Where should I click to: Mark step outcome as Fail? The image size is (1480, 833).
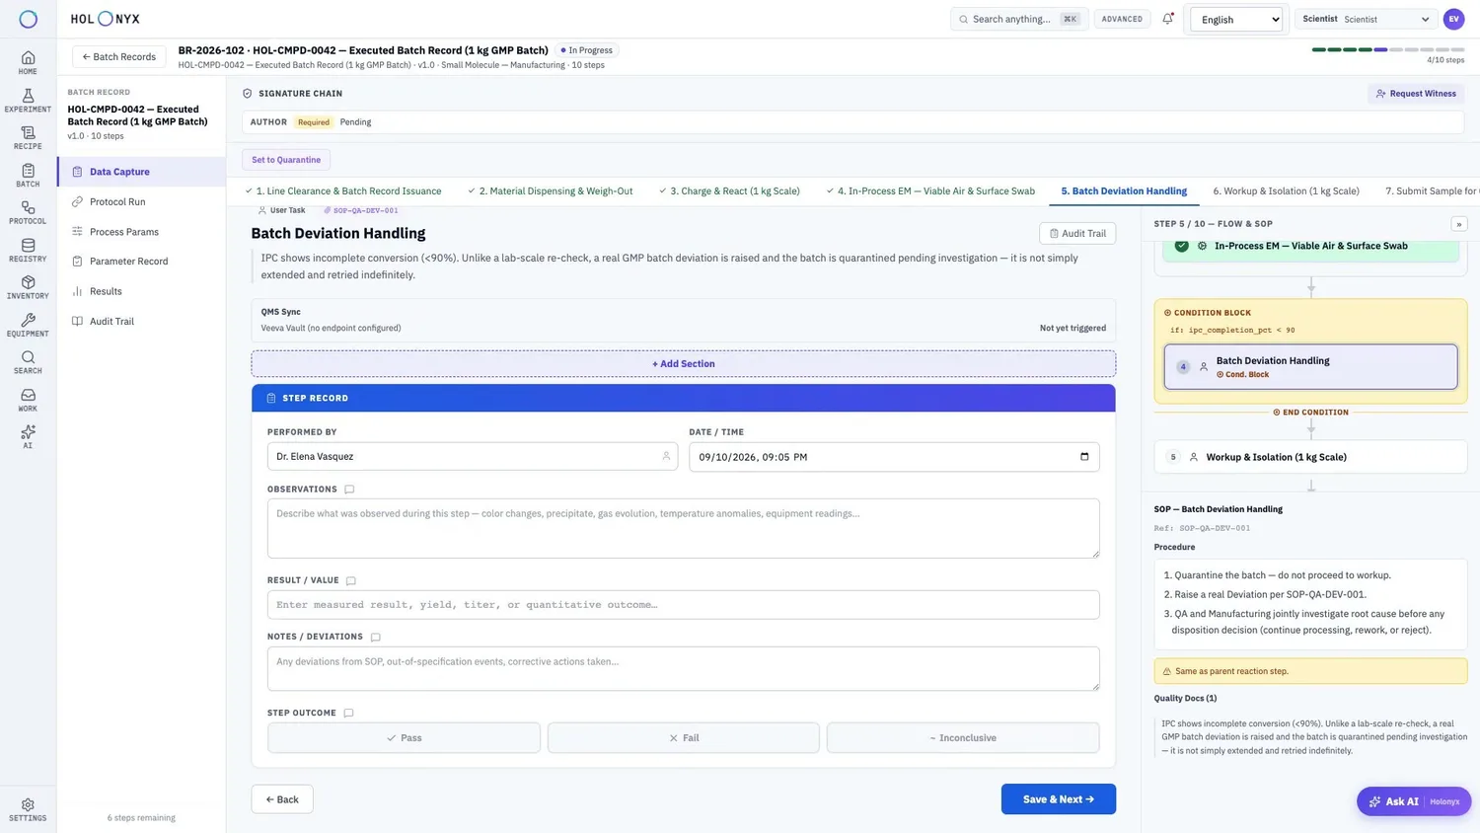(x=683, y=737)
